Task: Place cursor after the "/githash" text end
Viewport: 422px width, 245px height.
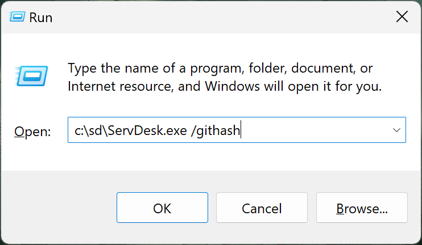Action: pyautogui.click(x=241, y=131)
